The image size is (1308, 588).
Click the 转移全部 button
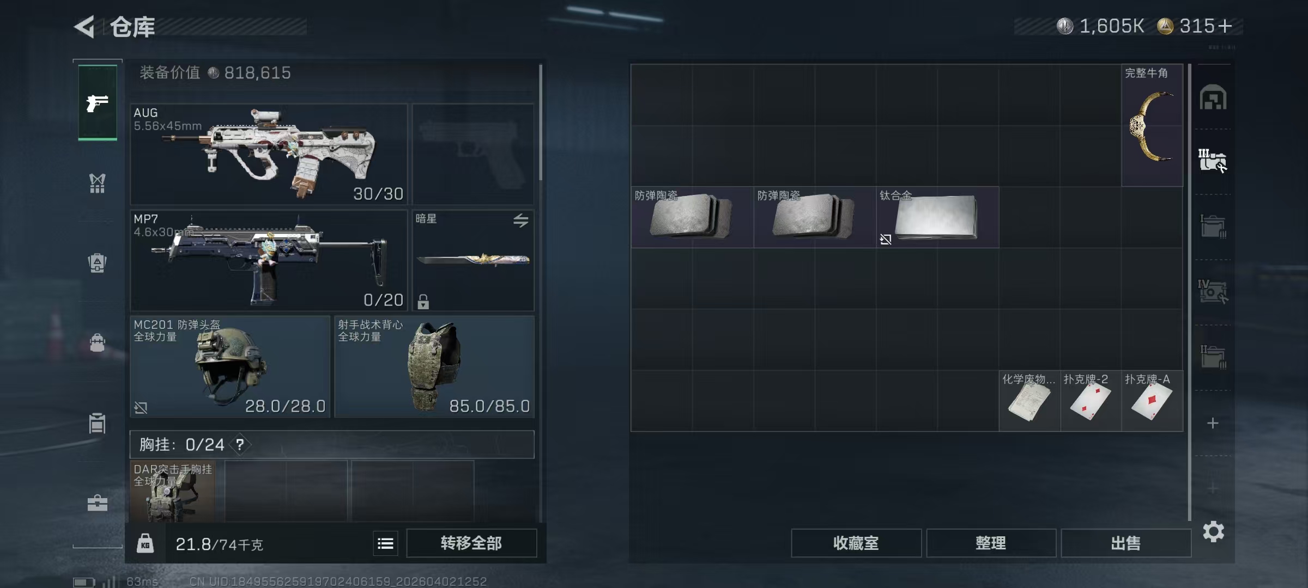471,543
